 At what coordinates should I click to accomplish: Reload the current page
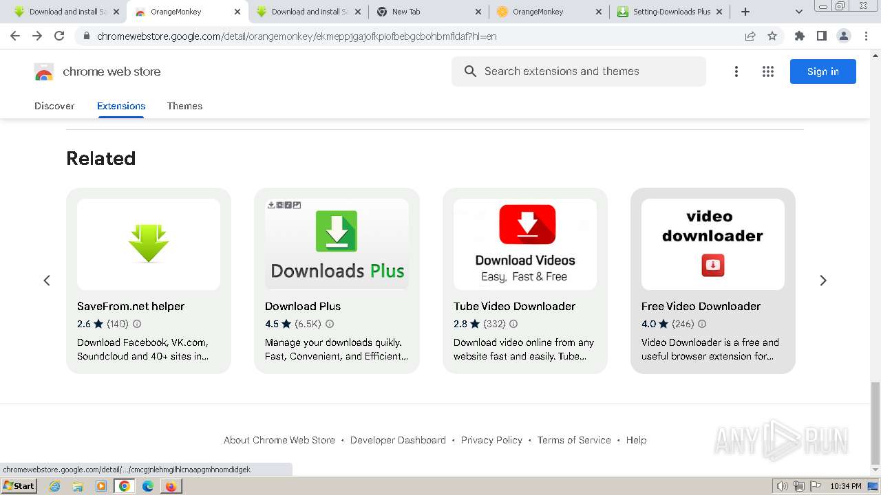point(59,36)
